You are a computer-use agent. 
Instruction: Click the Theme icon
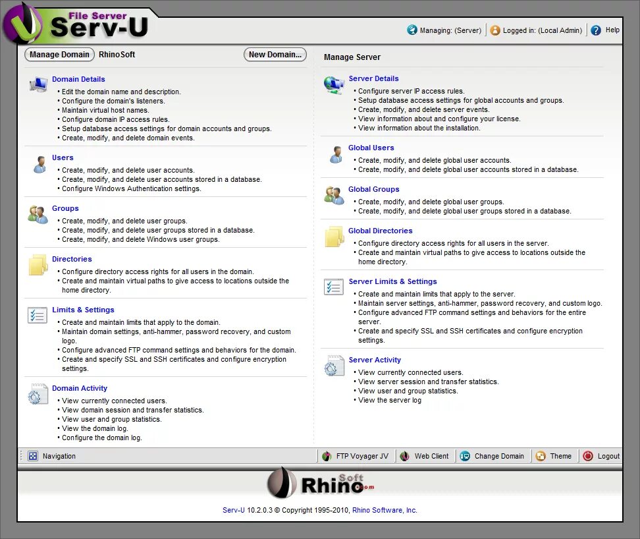(541, 456)
